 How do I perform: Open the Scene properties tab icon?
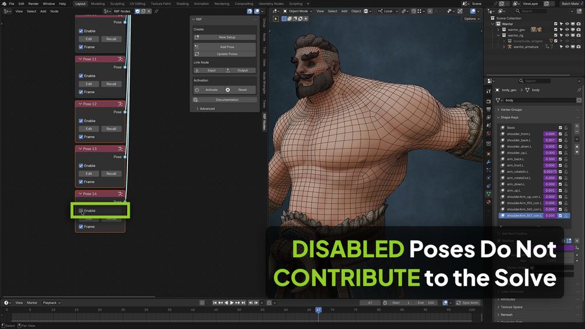click(488, 125)
